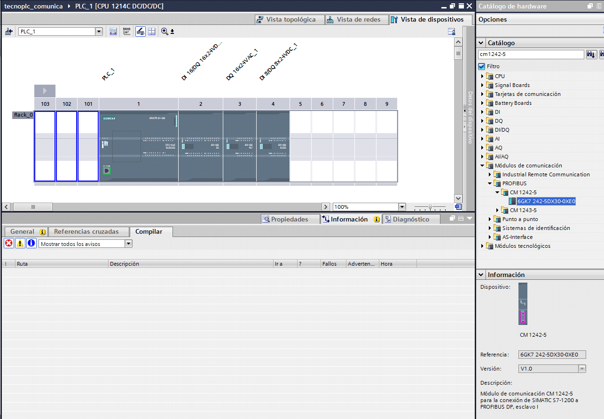Click the CM 1242-5 device preview image
Image resolution: width=604 pixels, height=419 pixels.
click(523, 304)
